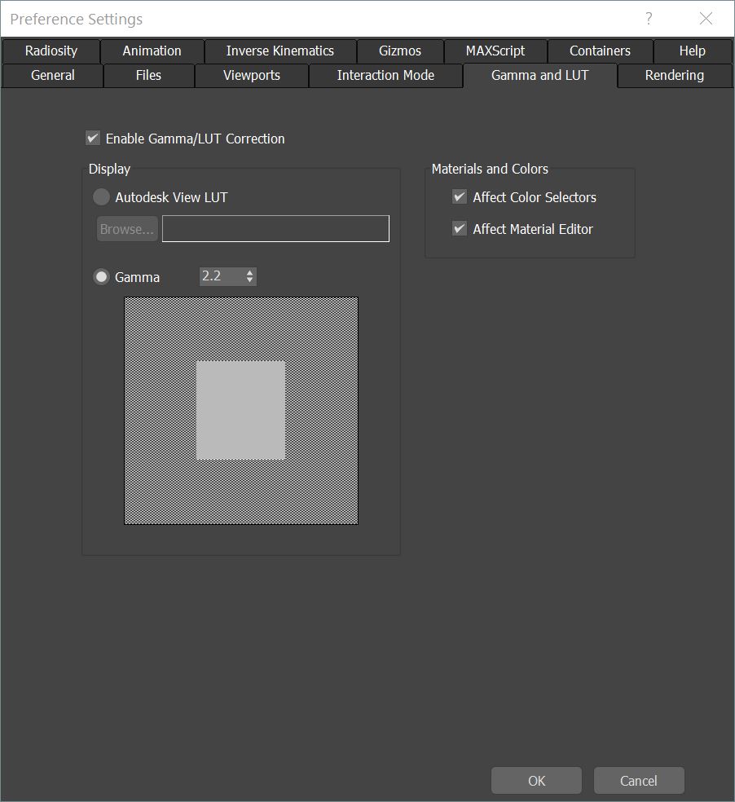Open the MAXScript tab

coord(495,51)
